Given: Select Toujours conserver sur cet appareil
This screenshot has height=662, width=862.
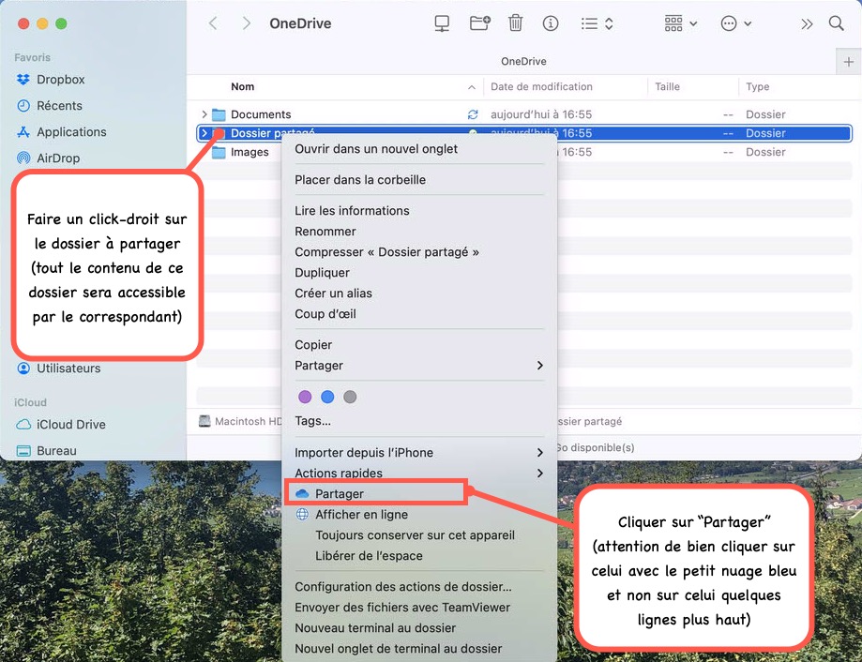Looking at the screenshot, I should coord(415,535).
